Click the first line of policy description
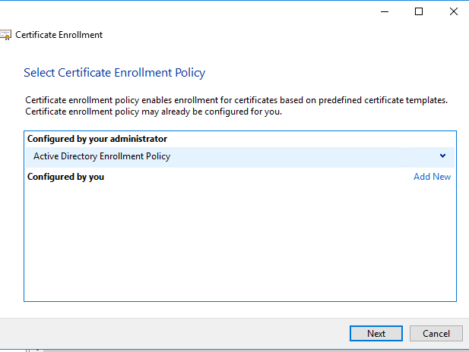The image size is (469, 352). [x=236, y=100]
